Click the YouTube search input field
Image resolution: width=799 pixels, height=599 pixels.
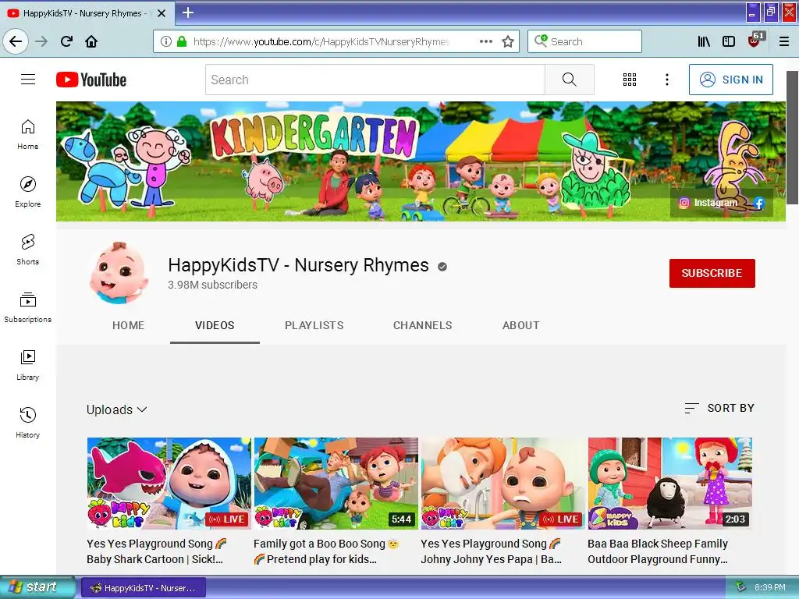point(375,80)
